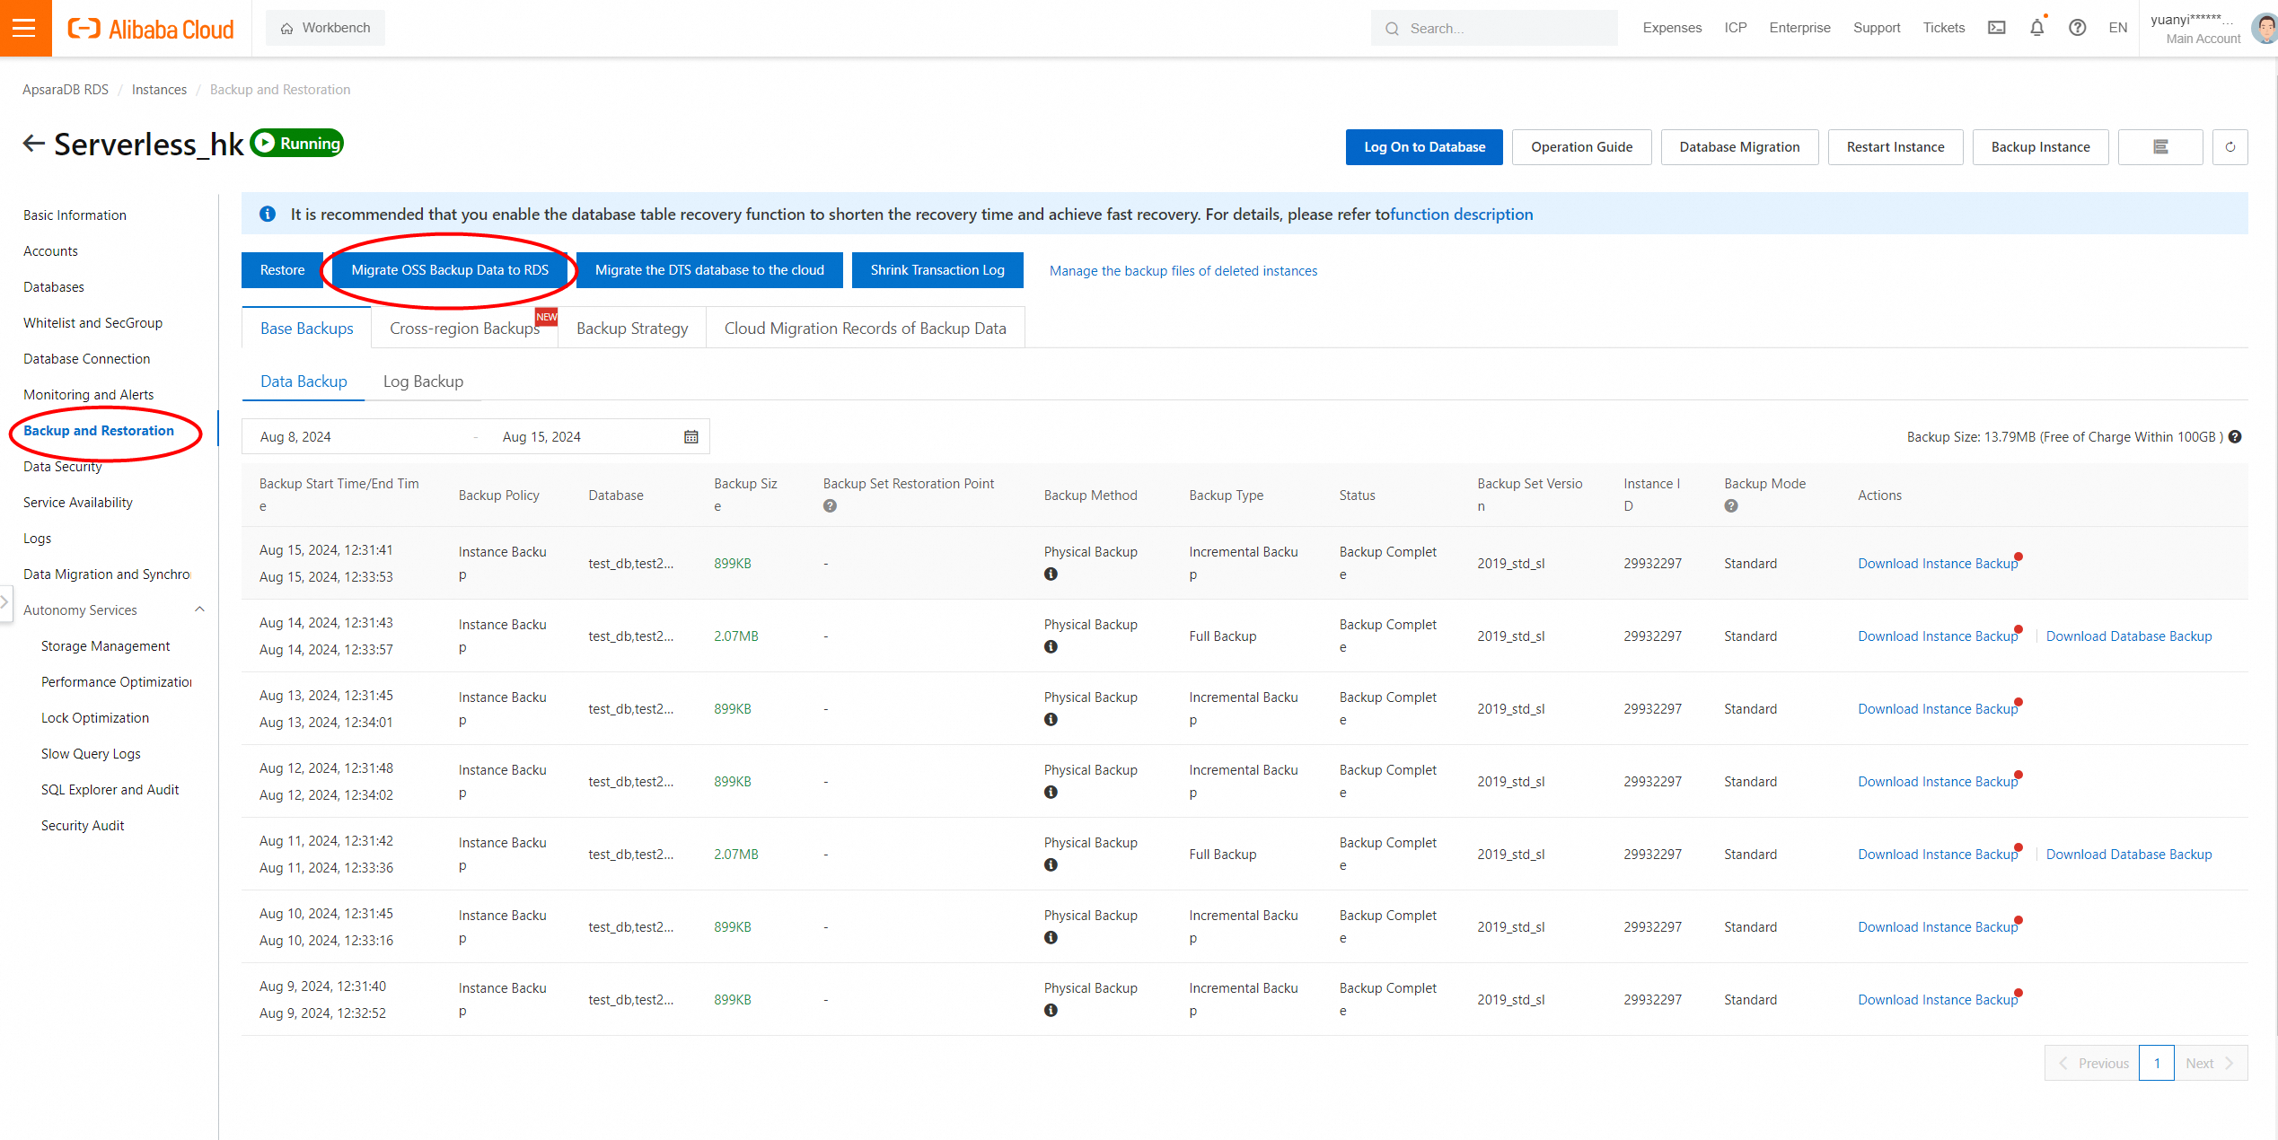Click the Restore button
The width and height of the screenshot is (2278, 1140).
point(282,270)
